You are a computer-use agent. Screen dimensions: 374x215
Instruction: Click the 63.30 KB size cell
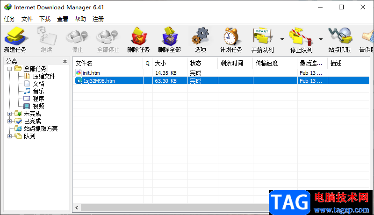[x=166, y=81]
